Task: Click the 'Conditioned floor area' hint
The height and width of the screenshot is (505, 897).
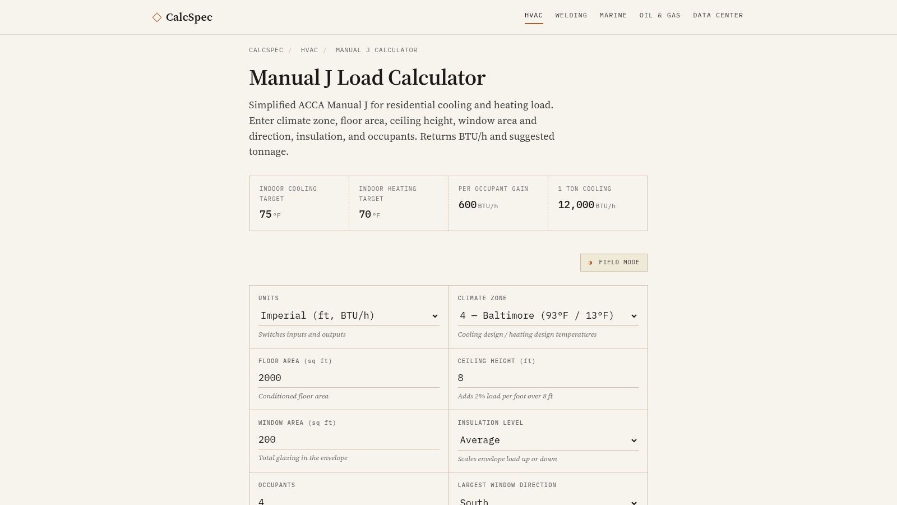Action: point(293,396)
